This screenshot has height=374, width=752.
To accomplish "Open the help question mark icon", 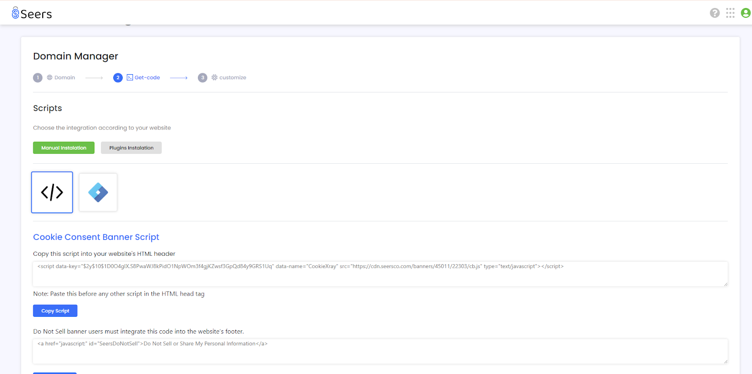I will [714, 13].
